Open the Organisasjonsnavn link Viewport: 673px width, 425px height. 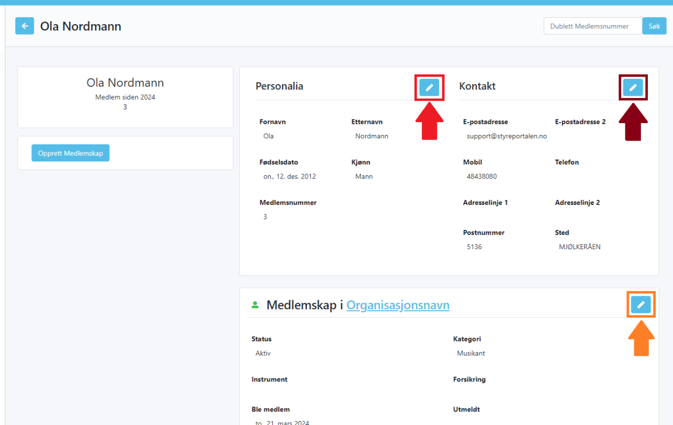398,305
